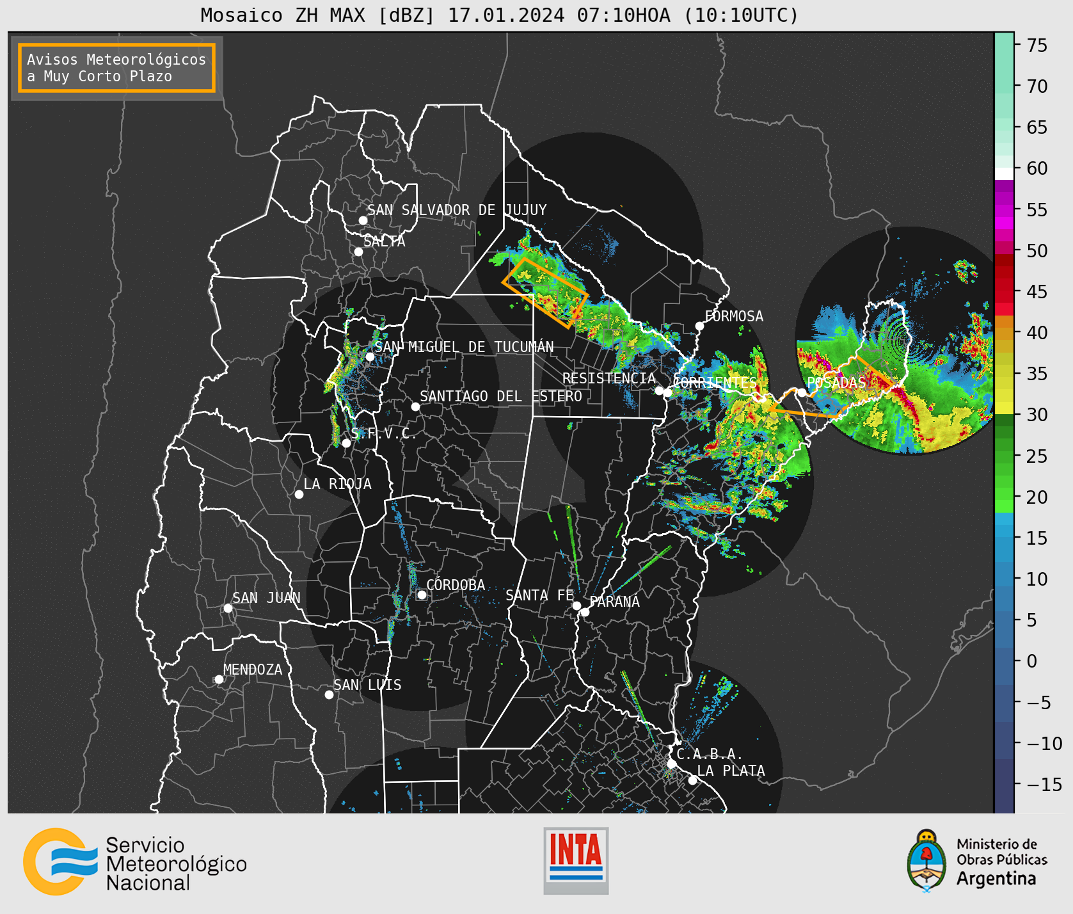
Task: Click the 55 dBZ magenta color band
Action: [1004, 209]
